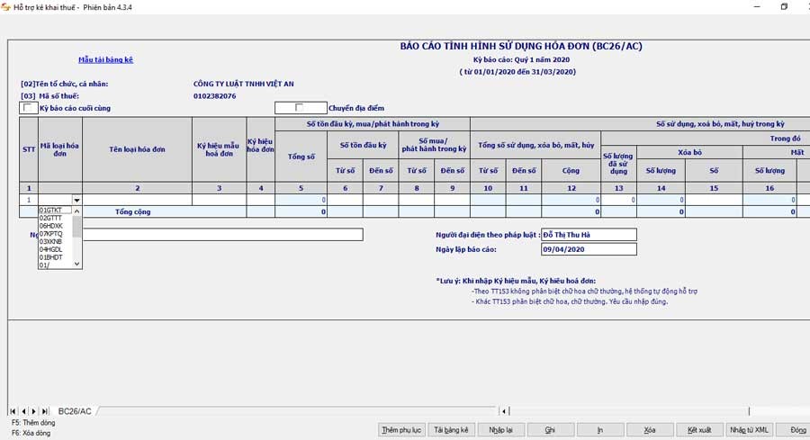Click the 'Nhập lại' button
Screen dimensions: 810x440
tap(500, 430)
